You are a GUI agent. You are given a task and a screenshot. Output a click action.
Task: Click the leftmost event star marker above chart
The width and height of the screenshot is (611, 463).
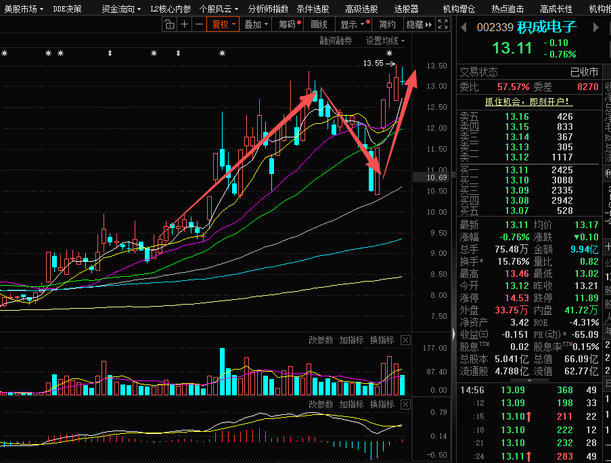pos(4,53)
